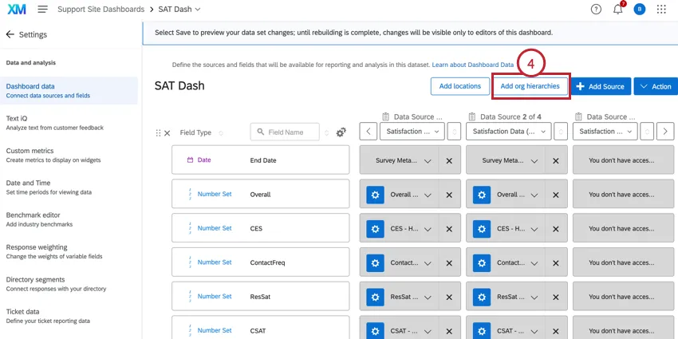The width and height of the screenshot is (678, 339).
Task: Open the apps grid switcher
Action: (661, 10)
